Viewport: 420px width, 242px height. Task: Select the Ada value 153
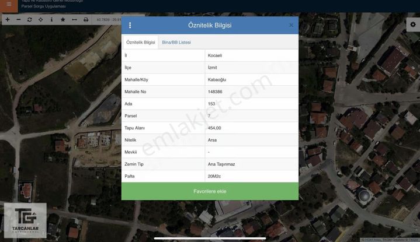[211, 103]
